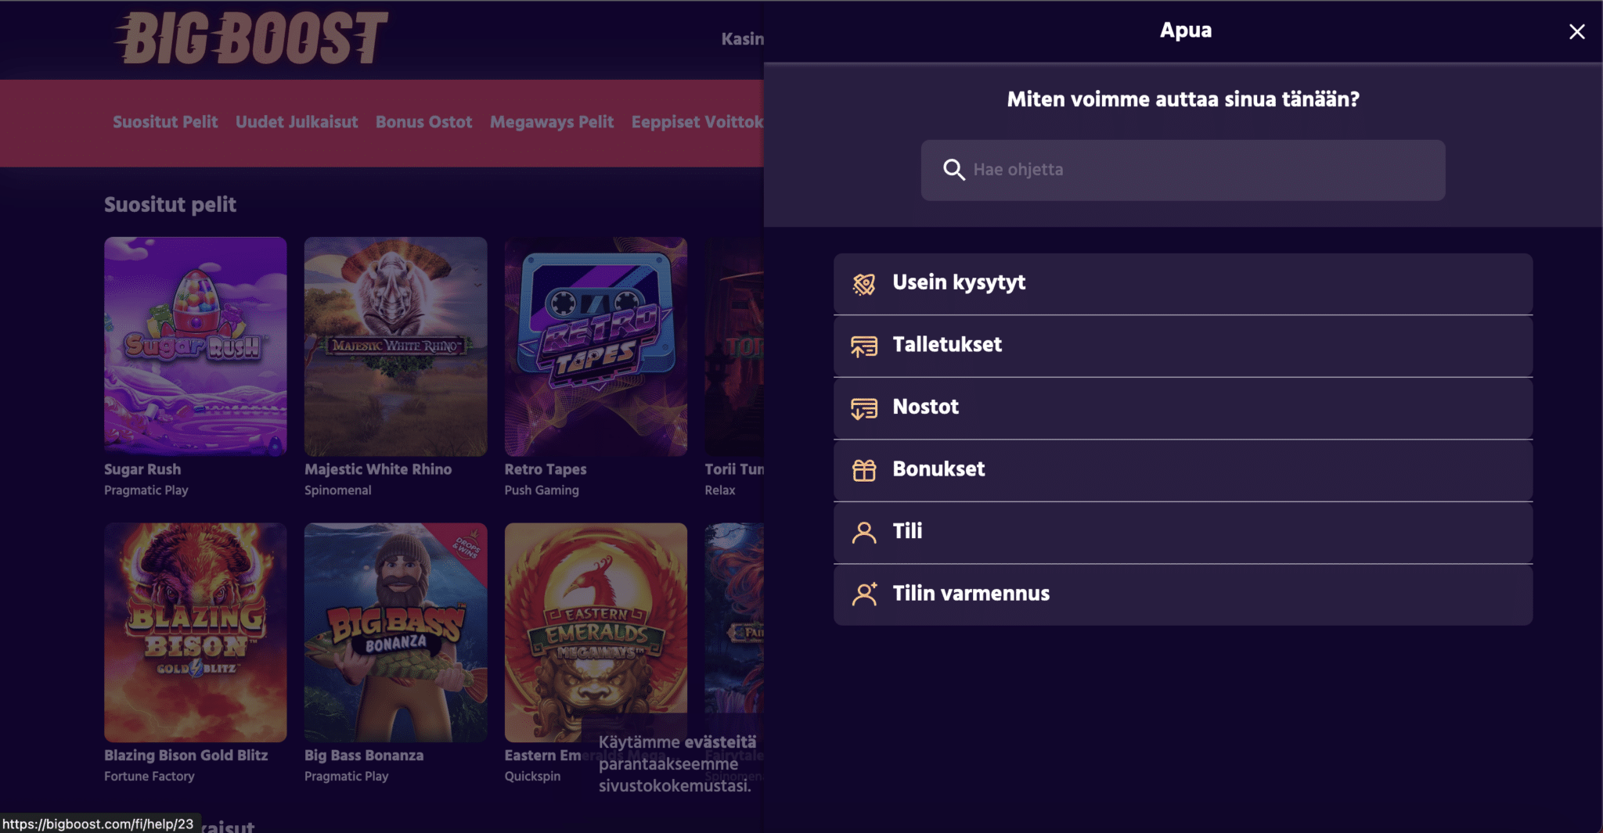Close the Apua help panel
Screen dimensions: 1603x833
(x=1576, y=31)
